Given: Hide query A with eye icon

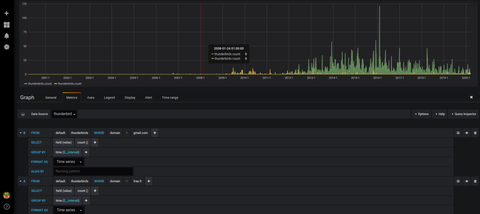Looking at the screenshot, I should point(466,181).
